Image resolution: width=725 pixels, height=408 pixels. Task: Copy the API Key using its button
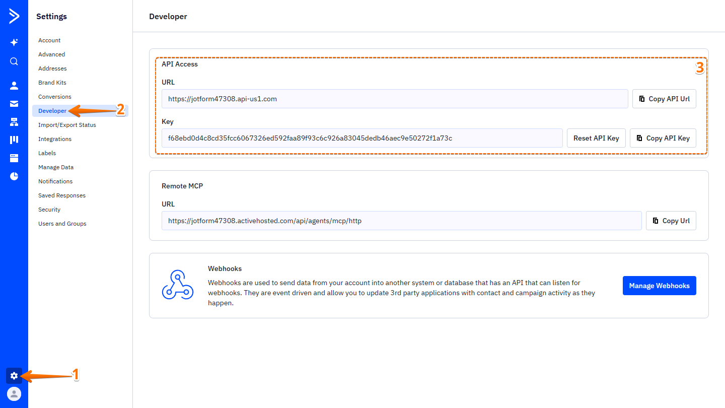coord(663,138)
